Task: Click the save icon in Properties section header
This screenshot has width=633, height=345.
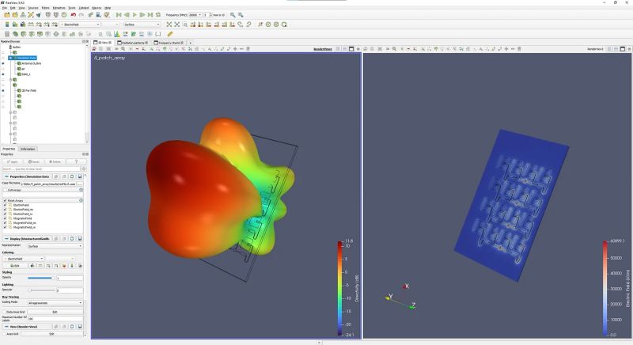Action: tap(80, 176)
